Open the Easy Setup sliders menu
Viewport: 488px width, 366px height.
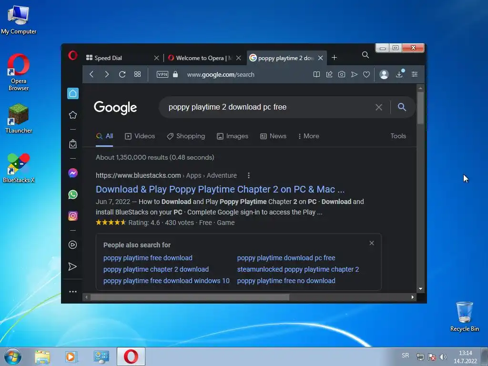pos(415,74)
